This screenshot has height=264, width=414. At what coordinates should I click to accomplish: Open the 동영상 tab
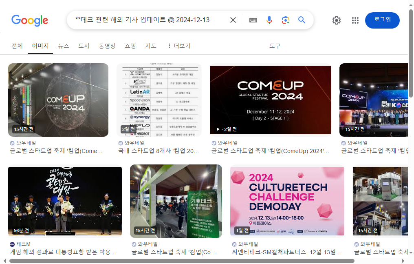[x=107, y=46]
